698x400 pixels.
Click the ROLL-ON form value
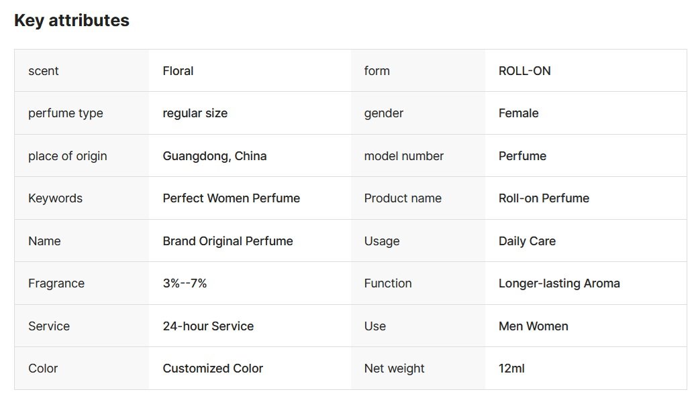[524, 71]
